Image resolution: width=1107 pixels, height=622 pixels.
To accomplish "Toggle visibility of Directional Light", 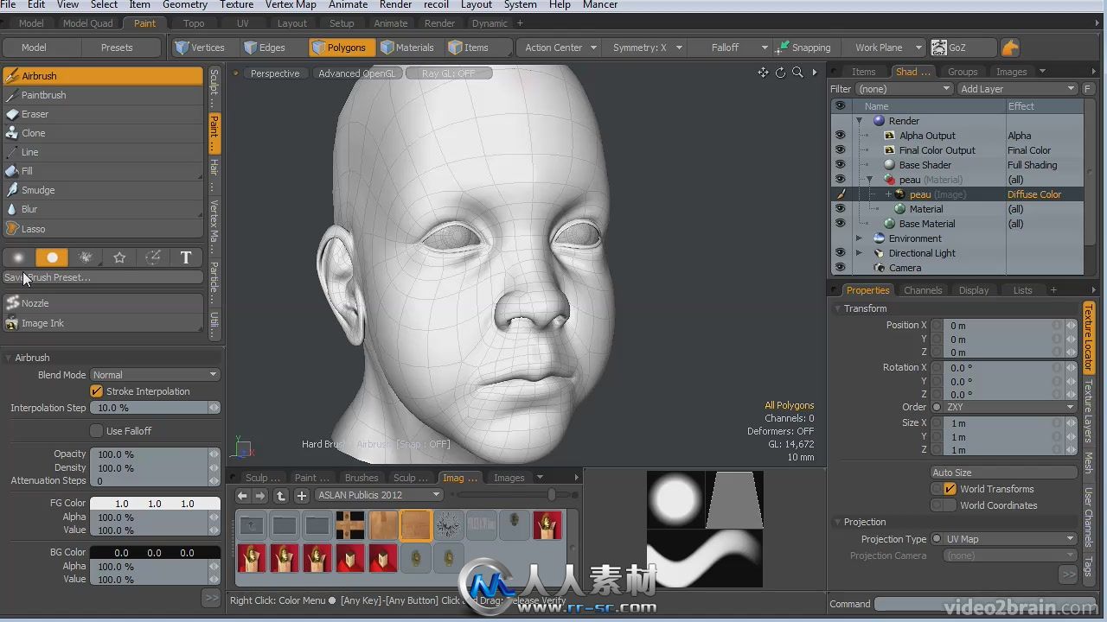I will click(x=840, y=253).
